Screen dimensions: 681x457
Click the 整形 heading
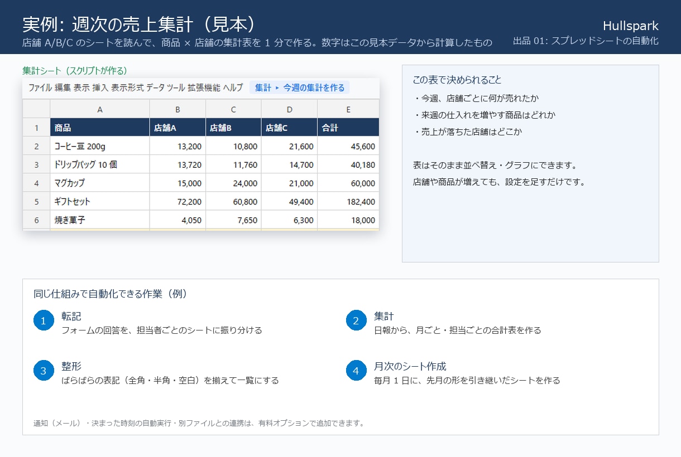tap(71, 366)
